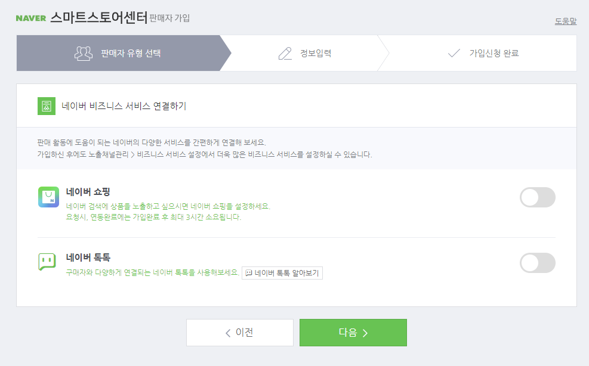This screenshot has width=589, height=366.
Task: Click the 네이버 쇼핑 bag icon
Action: tap(48, 197)
